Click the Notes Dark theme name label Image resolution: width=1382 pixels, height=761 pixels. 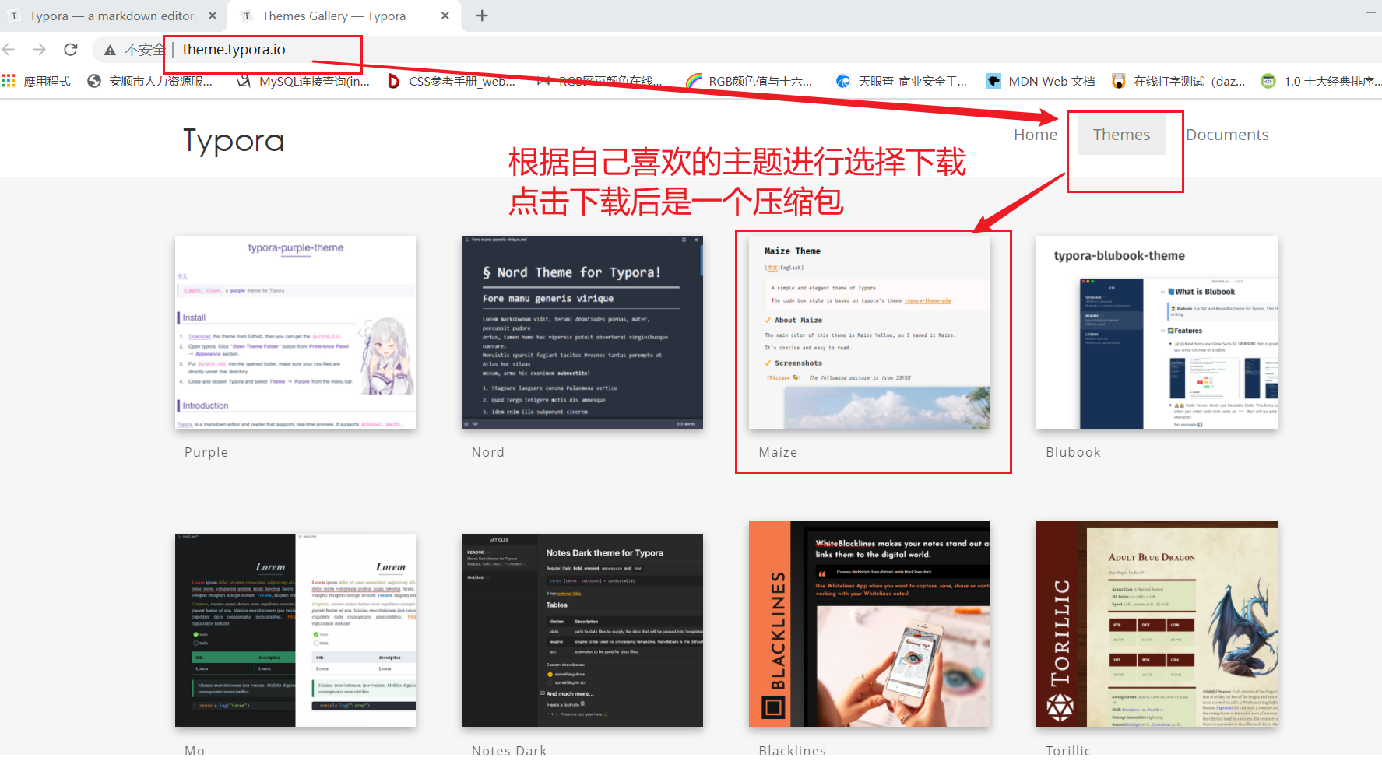click(x=509, y=750)
